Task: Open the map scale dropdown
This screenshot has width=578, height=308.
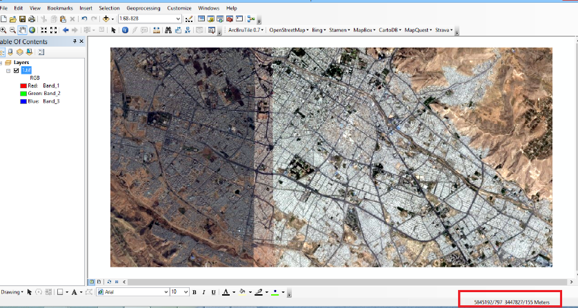Action: click(178, 19)
